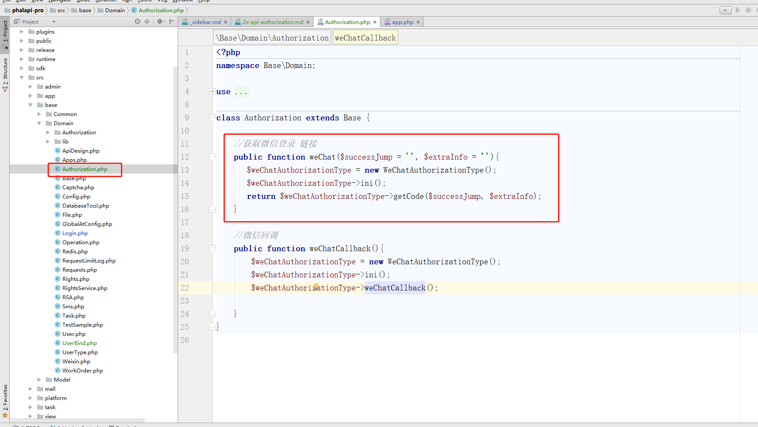758x427 pixels.
Task: Expand the Authorization folder in tree
Action: [x=48, y=133]
